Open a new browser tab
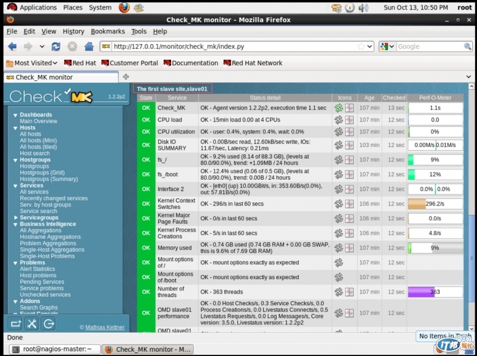This screenshot has width=477, height=356. [126, 77]
